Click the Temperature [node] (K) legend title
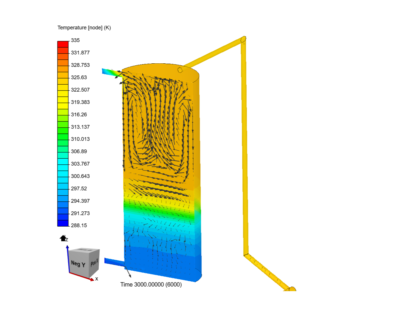The height and width of the screenshot is (311, 415). 84,28
